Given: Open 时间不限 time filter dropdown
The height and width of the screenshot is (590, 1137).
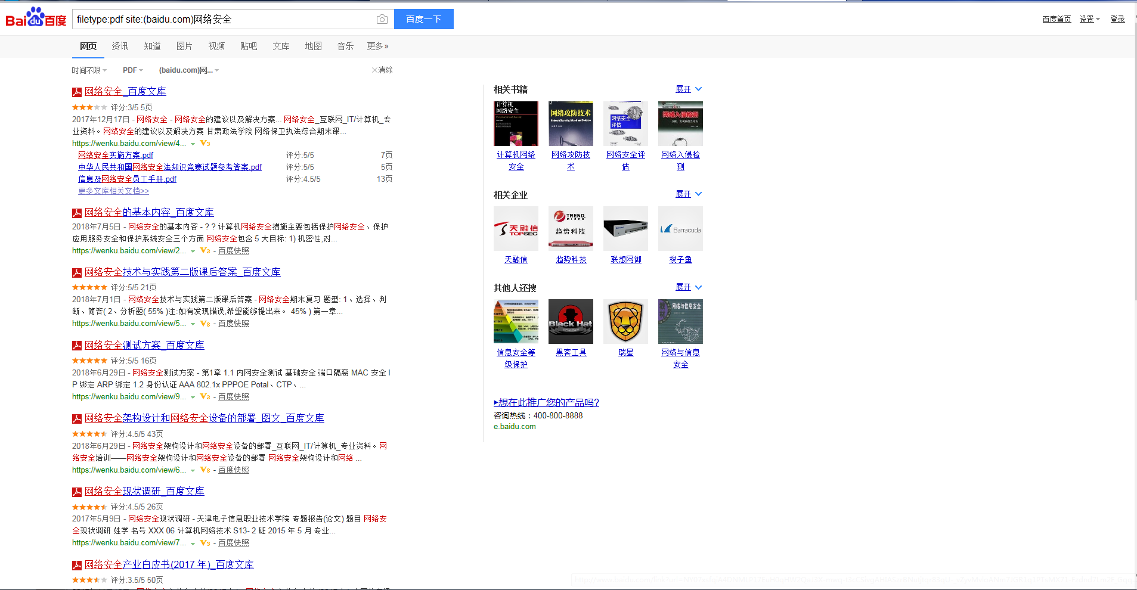Looking at the screenshot, I should (x=89, y=70).
